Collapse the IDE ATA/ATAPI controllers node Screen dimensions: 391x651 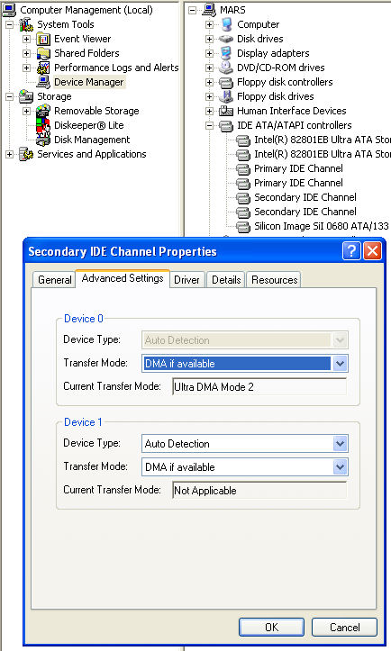click(x=209, y=125)
